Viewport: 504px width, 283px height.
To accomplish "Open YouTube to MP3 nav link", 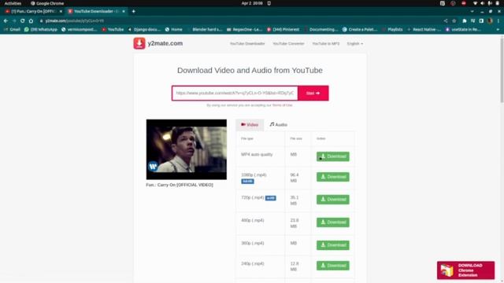I will point(325,44).
